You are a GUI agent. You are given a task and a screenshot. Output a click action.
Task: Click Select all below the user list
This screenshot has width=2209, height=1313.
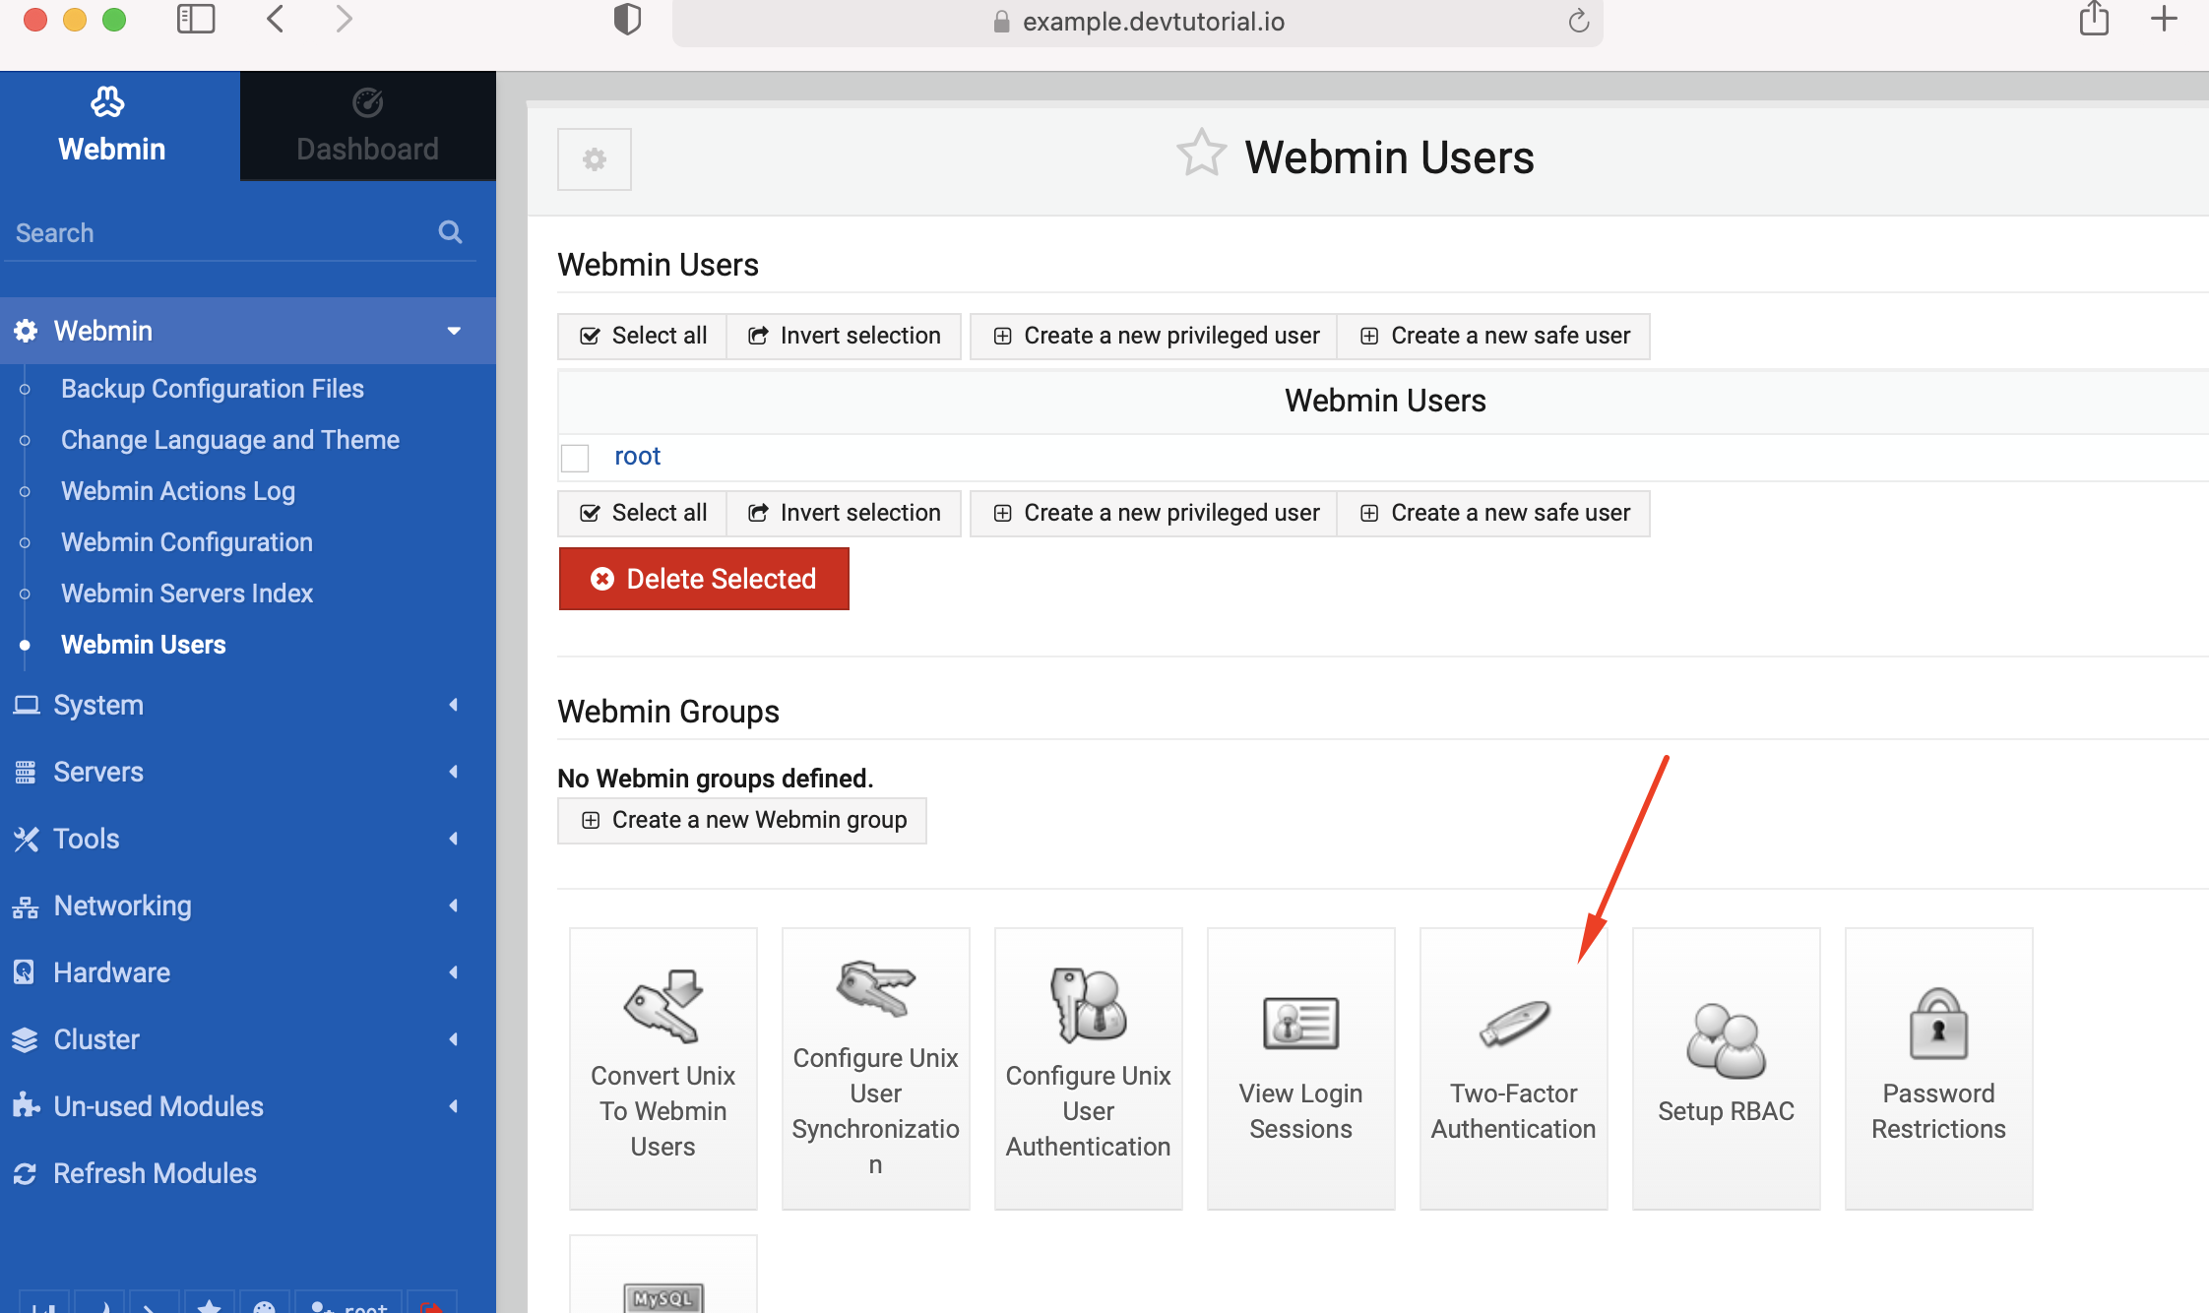coord(643,514)
